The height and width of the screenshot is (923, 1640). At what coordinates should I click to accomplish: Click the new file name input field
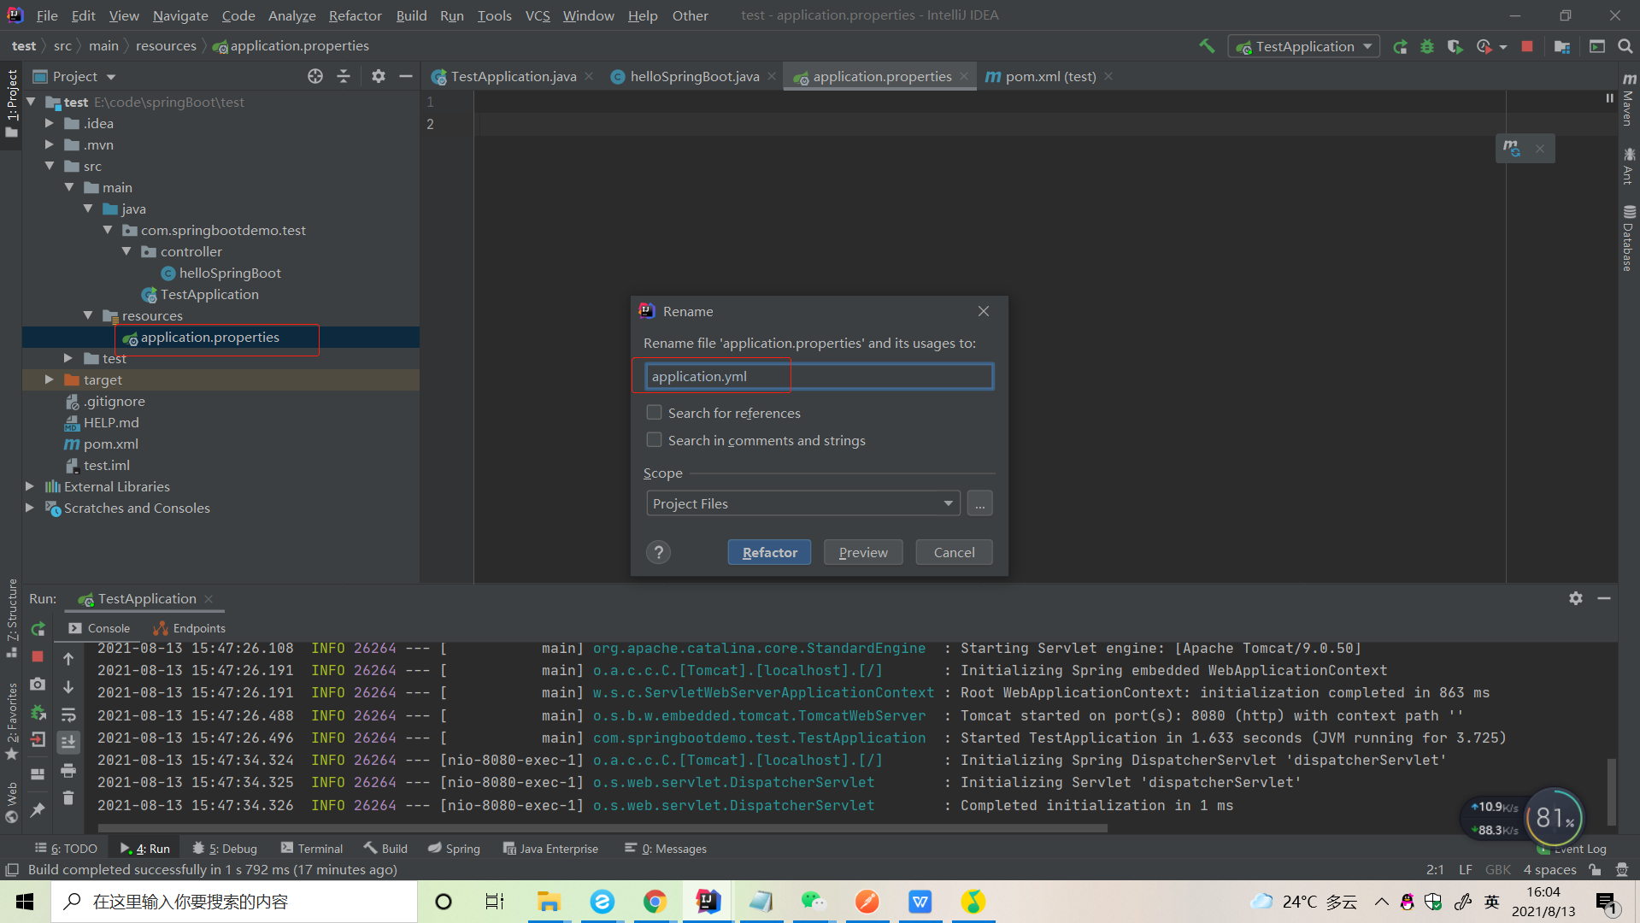pyautogui.click(x=819, y=376)
